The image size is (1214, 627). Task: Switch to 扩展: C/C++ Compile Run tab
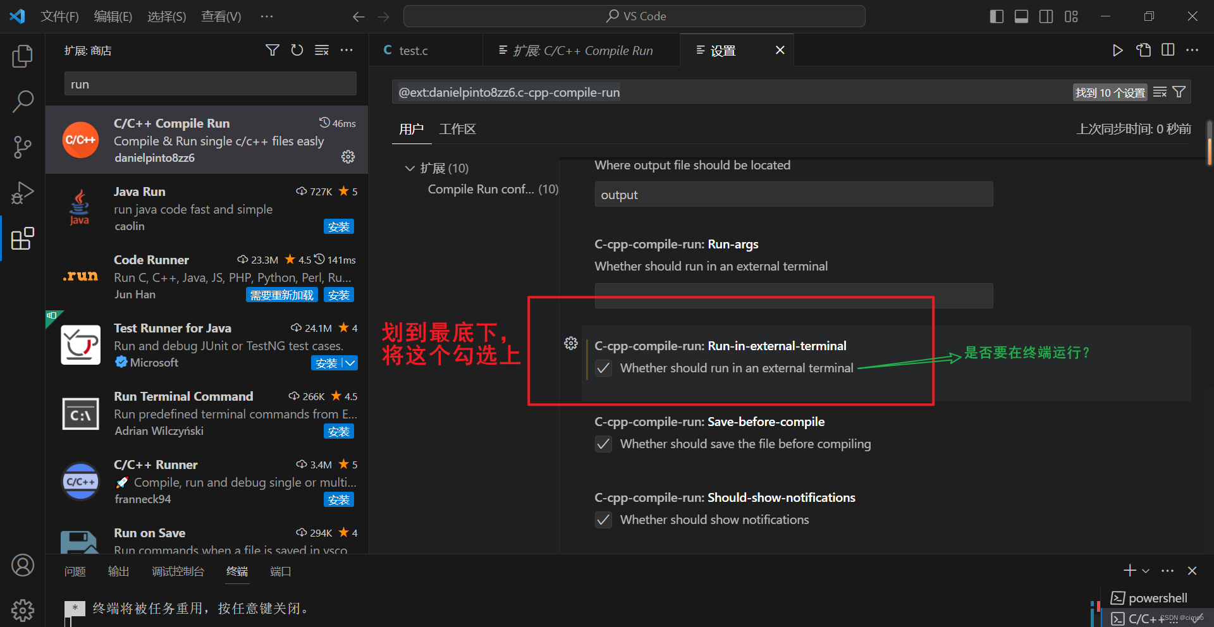tap(582, 51)
